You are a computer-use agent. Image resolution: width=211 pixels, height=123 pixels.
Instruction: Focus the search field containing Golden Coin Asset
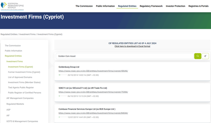pyautogui.click(x=124, y=56)
